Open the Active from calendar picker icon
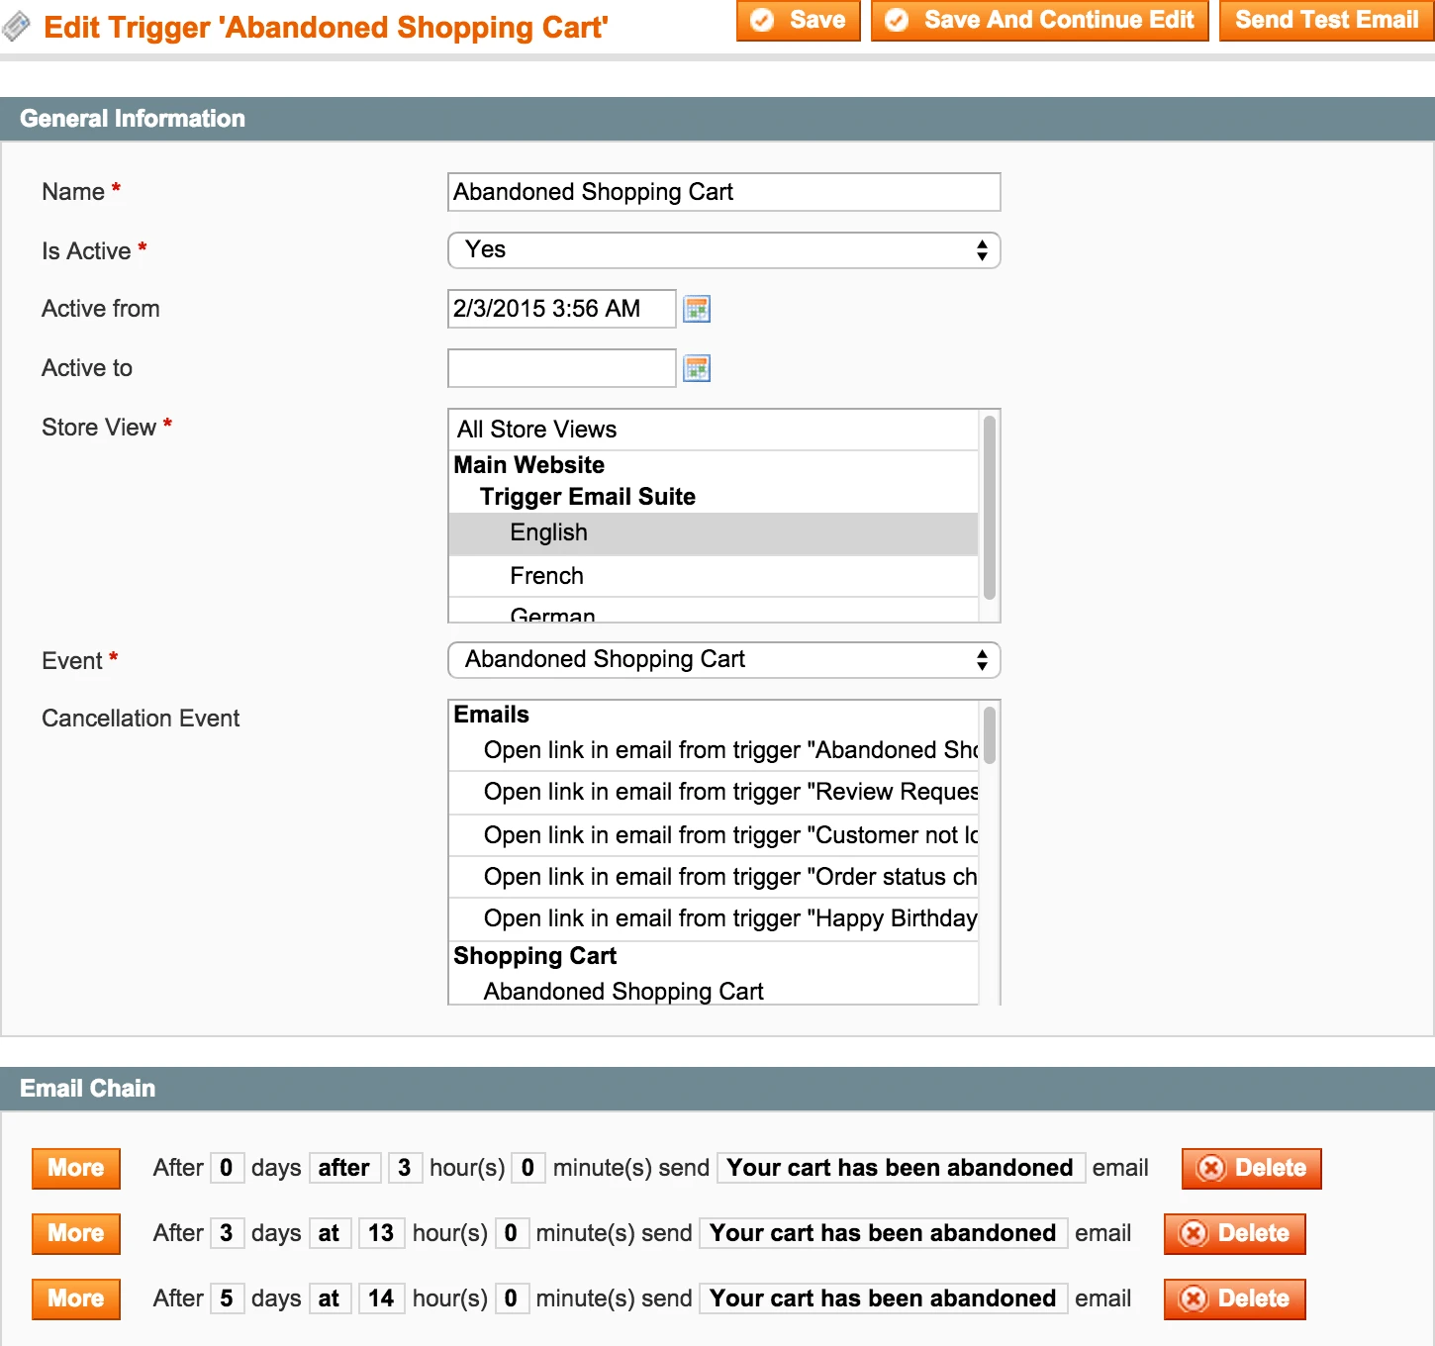This screenshot has height=1346, width=1435. coord(697,309)
